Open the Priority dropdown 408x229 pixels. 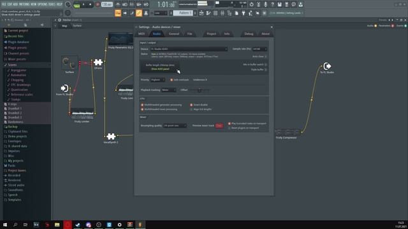point(157,80)
